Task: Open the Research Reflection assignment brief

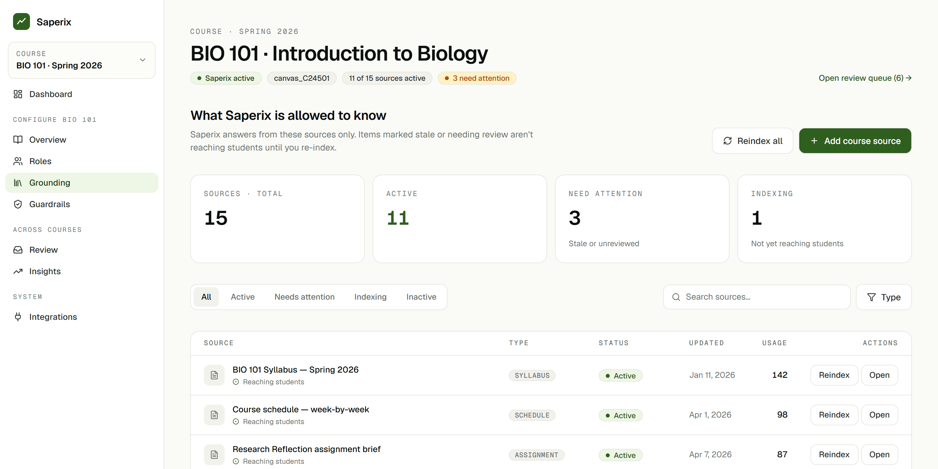Action: click(x=879, y=454)
